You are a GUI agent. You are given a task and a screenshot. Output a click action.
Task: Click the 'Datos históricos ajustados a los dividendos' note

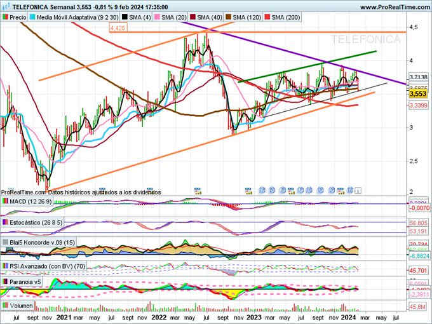click(104, 192)
